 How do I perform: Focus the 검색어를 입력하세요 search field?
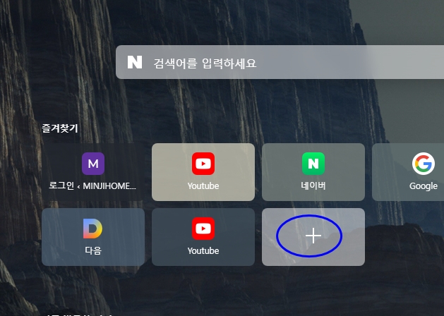point(280,62)
